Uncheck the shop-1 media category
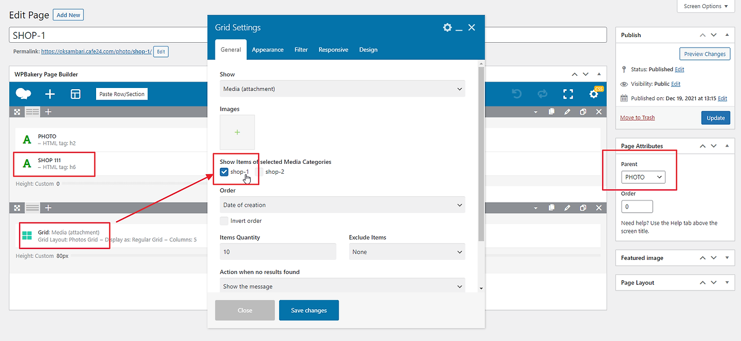The width and height of the screenshot is (741, 341). coord(224,171)
